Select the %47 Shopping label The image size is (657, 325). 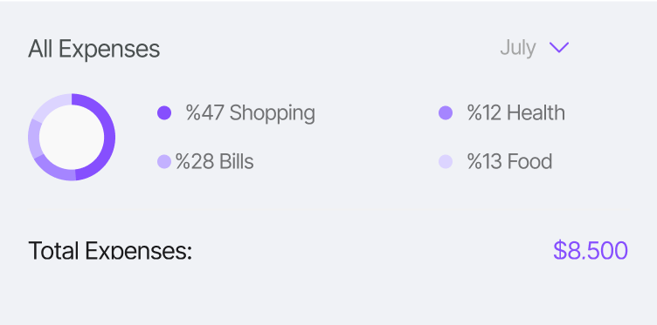(x=251, y=113)
